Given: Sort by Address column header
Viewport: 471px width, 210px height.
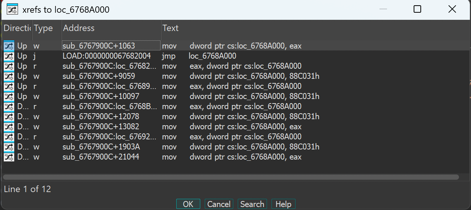Looking at the screenshot, I should 111,28.
